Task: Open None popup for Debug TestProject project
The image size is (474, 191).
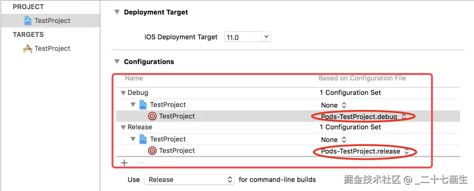Action: pos(334,105)
